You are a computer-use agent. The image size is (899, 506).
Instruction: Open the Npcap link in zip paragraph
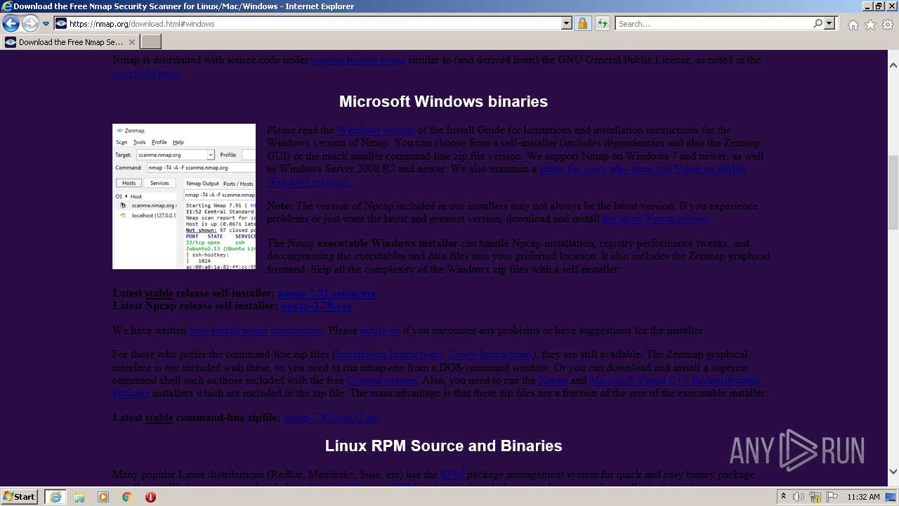(x=553, y=380)
